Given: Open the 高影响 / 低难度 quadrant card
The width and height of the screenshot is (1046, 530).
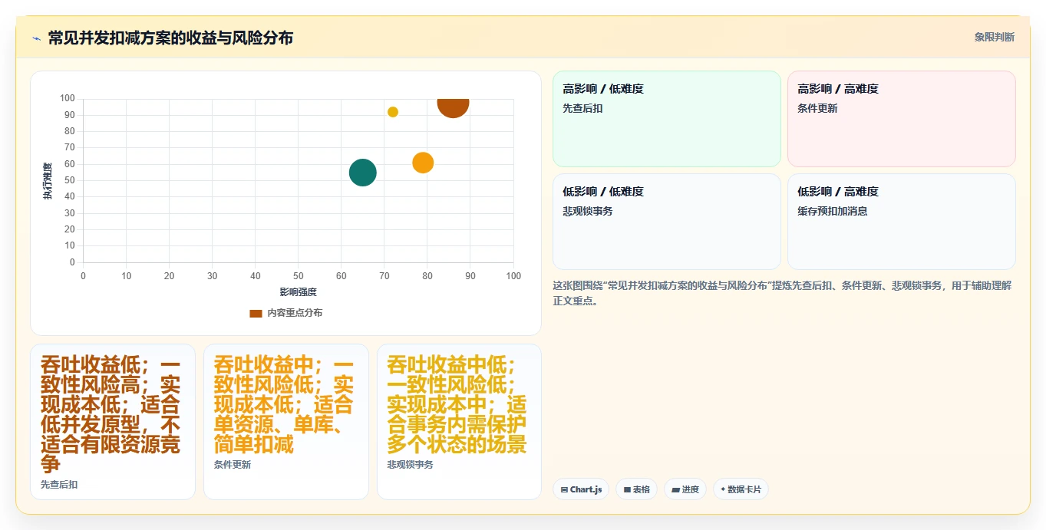Looking at the screenshot, I should tap(667, 119).
